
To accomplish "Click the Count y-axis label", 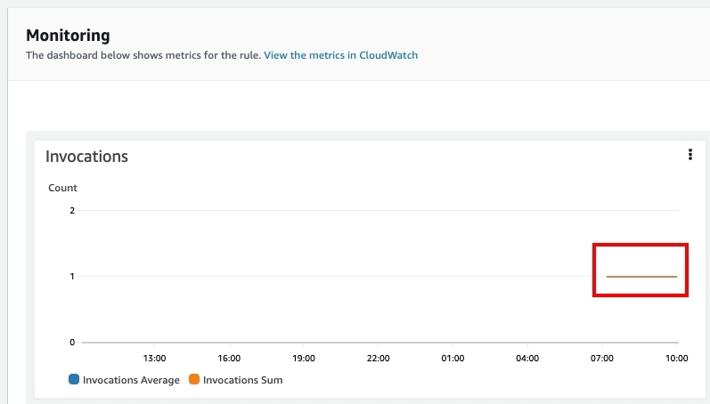I will pos(62,188).
